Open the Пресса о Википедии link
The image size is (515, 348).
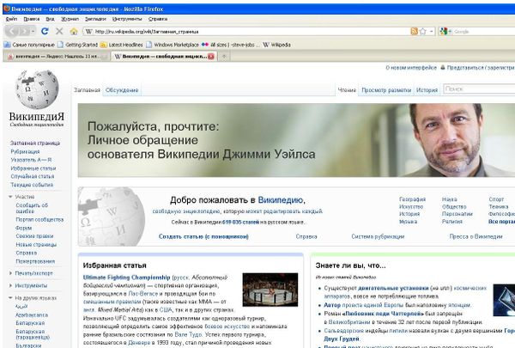(x=476, y=236)
